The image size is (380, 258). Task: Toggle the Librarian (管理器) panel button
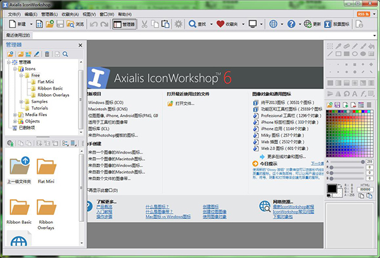[124, 24]
